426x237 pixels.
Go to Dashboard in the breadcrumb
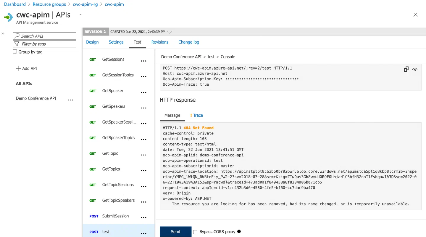15,4
